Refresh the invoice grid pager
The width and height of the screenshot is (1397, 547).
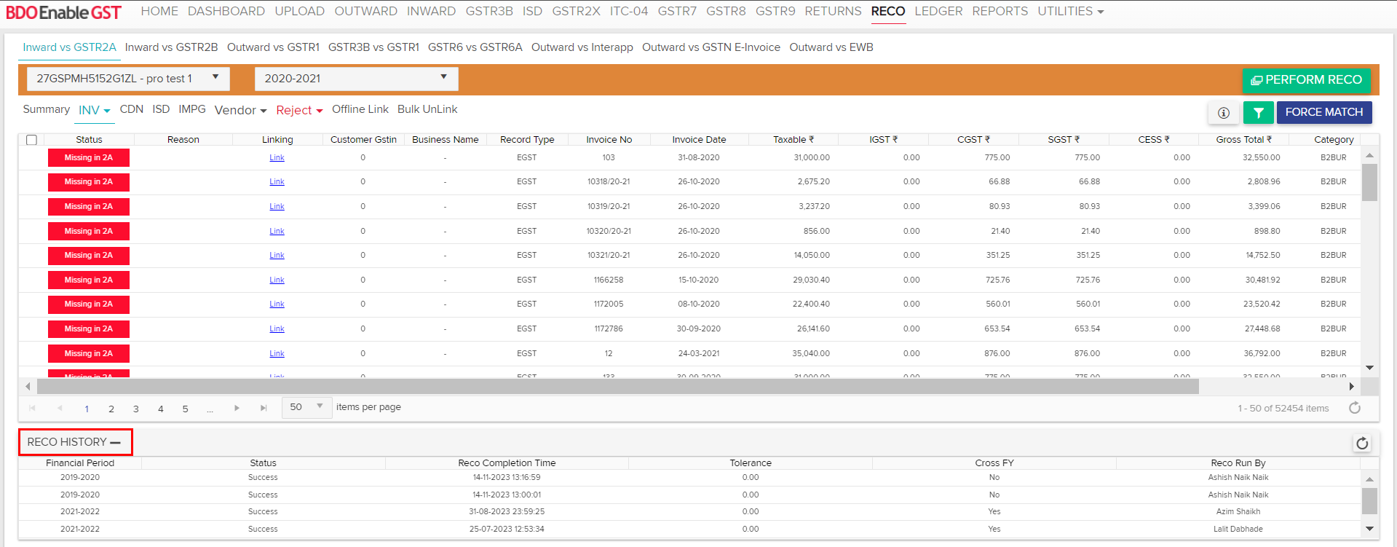1355,408
